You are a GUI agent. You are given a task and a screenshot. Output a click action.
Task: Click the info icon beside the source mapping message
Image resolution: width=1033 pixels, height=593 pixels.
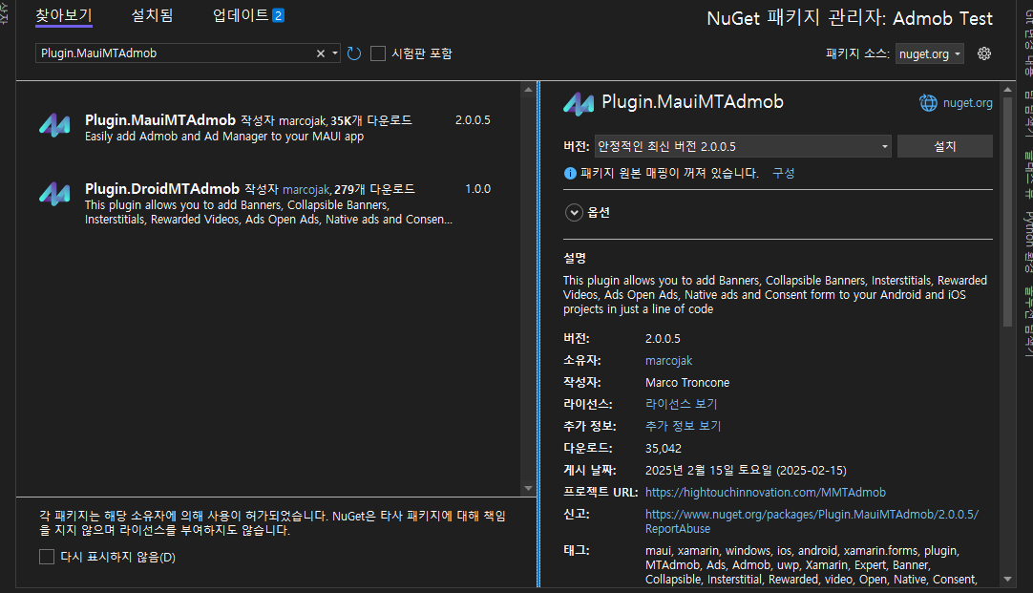point(570,173)
